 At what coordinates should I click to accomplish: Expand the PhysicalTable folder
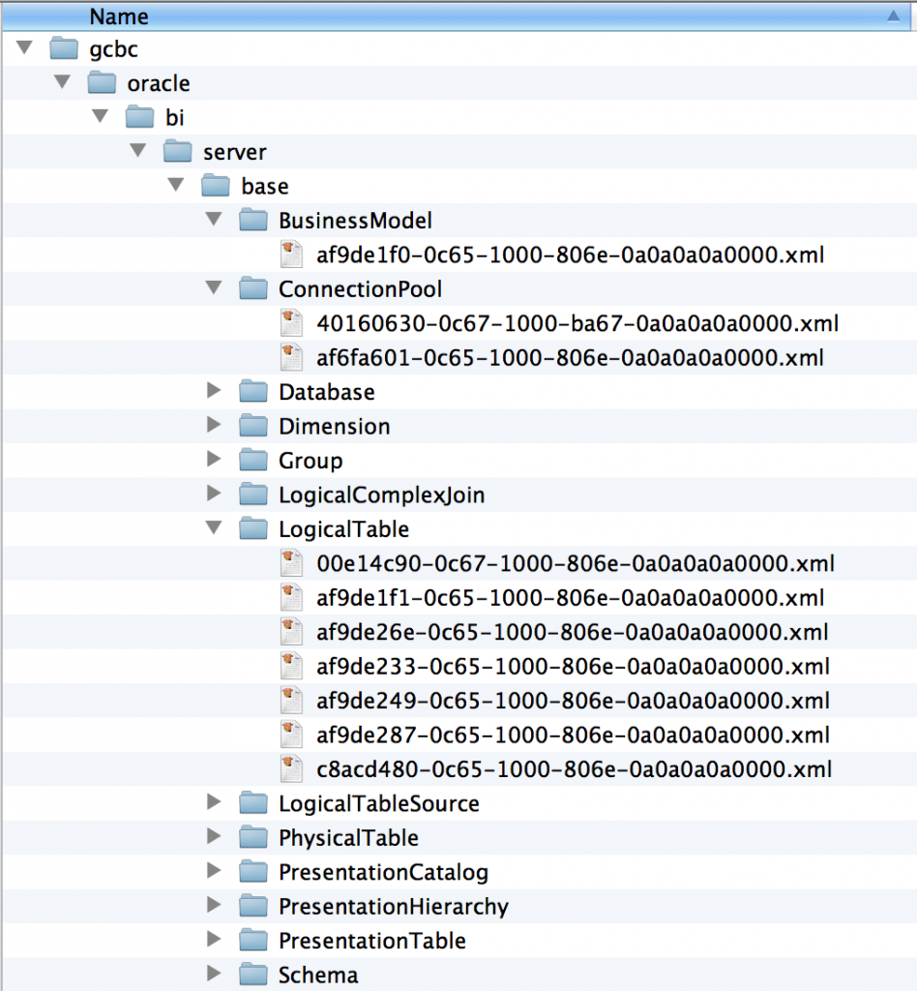point(214,837)
